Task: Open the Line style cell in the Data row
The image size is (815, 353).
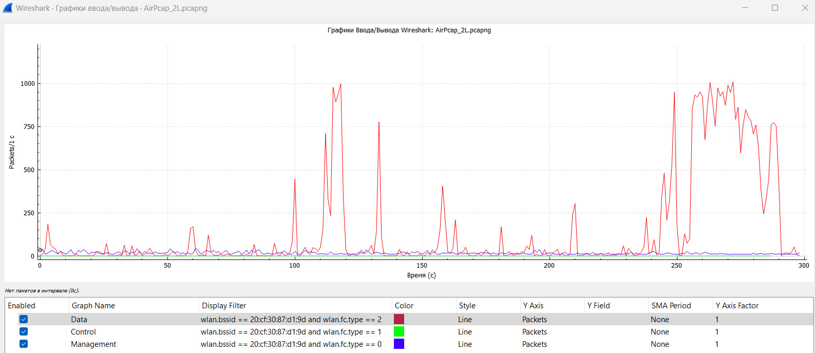Action: click(x=465, y=320)
